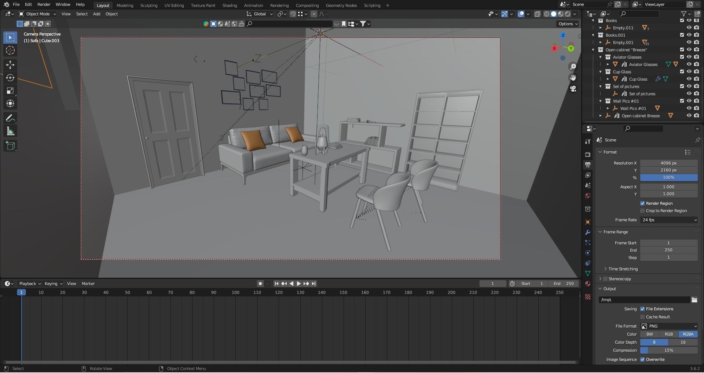Open the View Layer properties tab
The width and height of the screenshot is (704, 373).
click(x=588, y=175)
